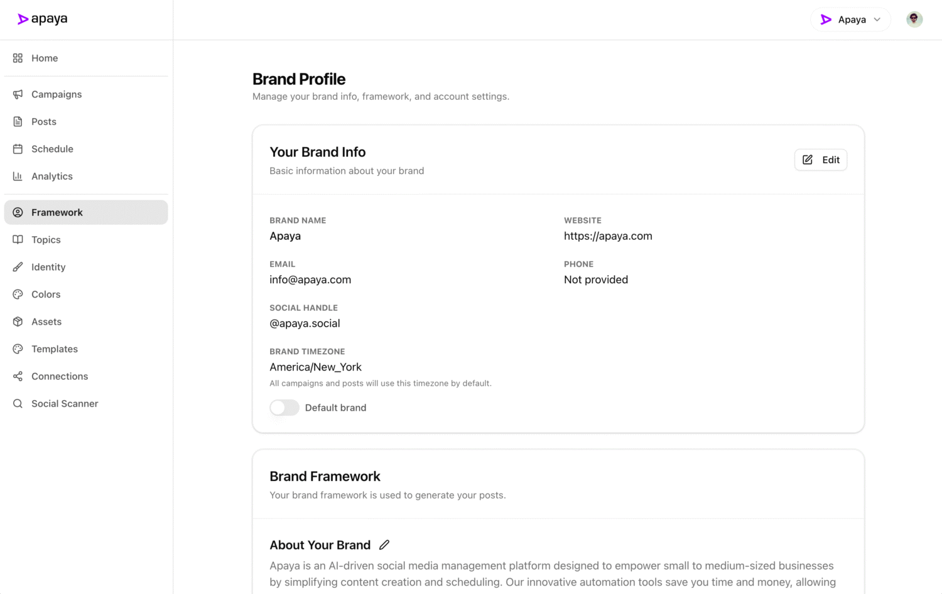This screenshot has width=942, height=594.
Task: Enable the Default brand toggle
Action: pyautogui.click(x=284, y=408)
